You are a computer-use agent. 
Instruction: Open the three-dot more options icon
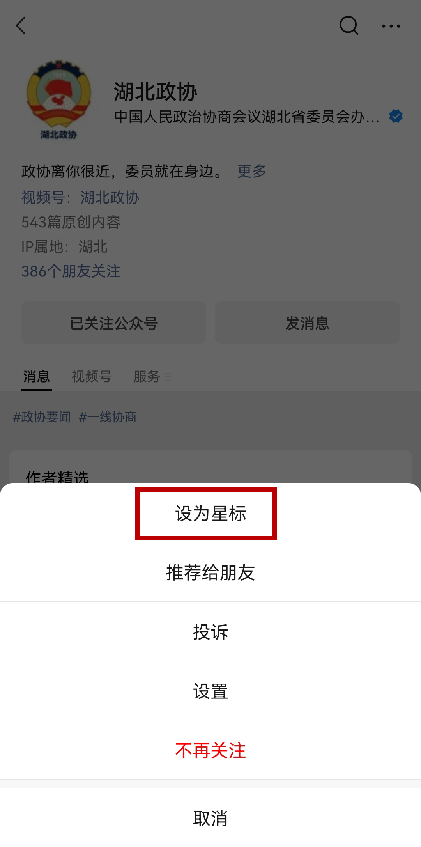(391, 26)
